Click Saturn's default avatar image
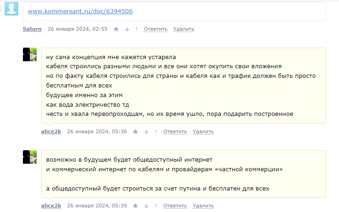The image size is (339, 212). tap(11, 9)
